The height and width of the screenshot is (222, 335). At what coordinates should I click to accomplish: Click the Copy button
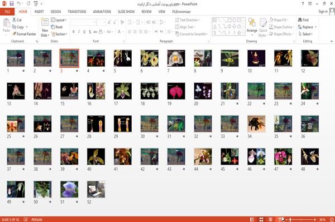[18, 27]
